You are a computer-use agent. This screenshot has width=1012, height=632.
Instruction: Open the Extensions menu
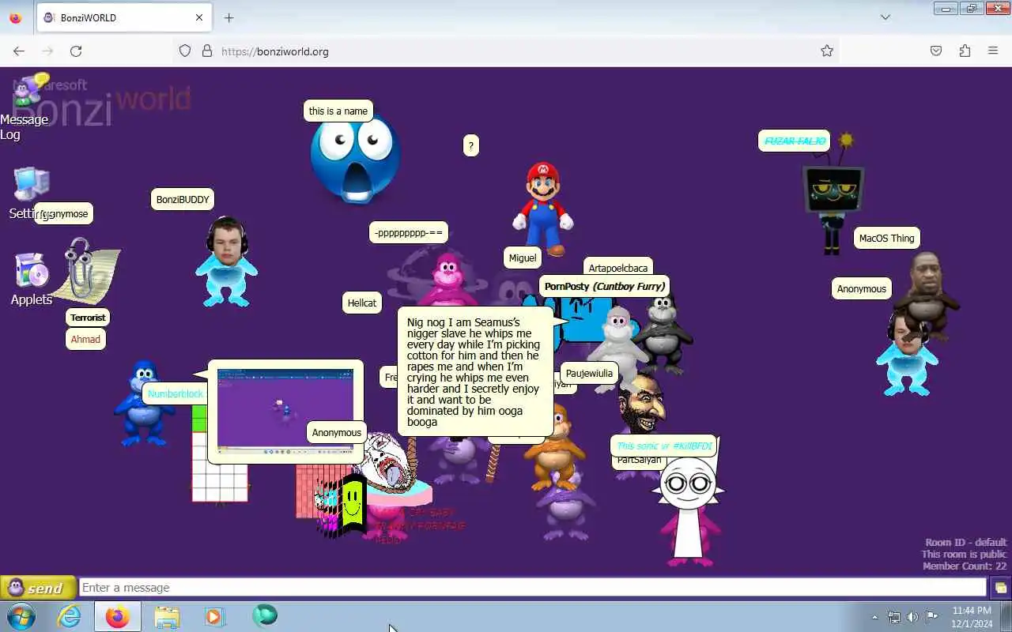[x=965, y=51]
